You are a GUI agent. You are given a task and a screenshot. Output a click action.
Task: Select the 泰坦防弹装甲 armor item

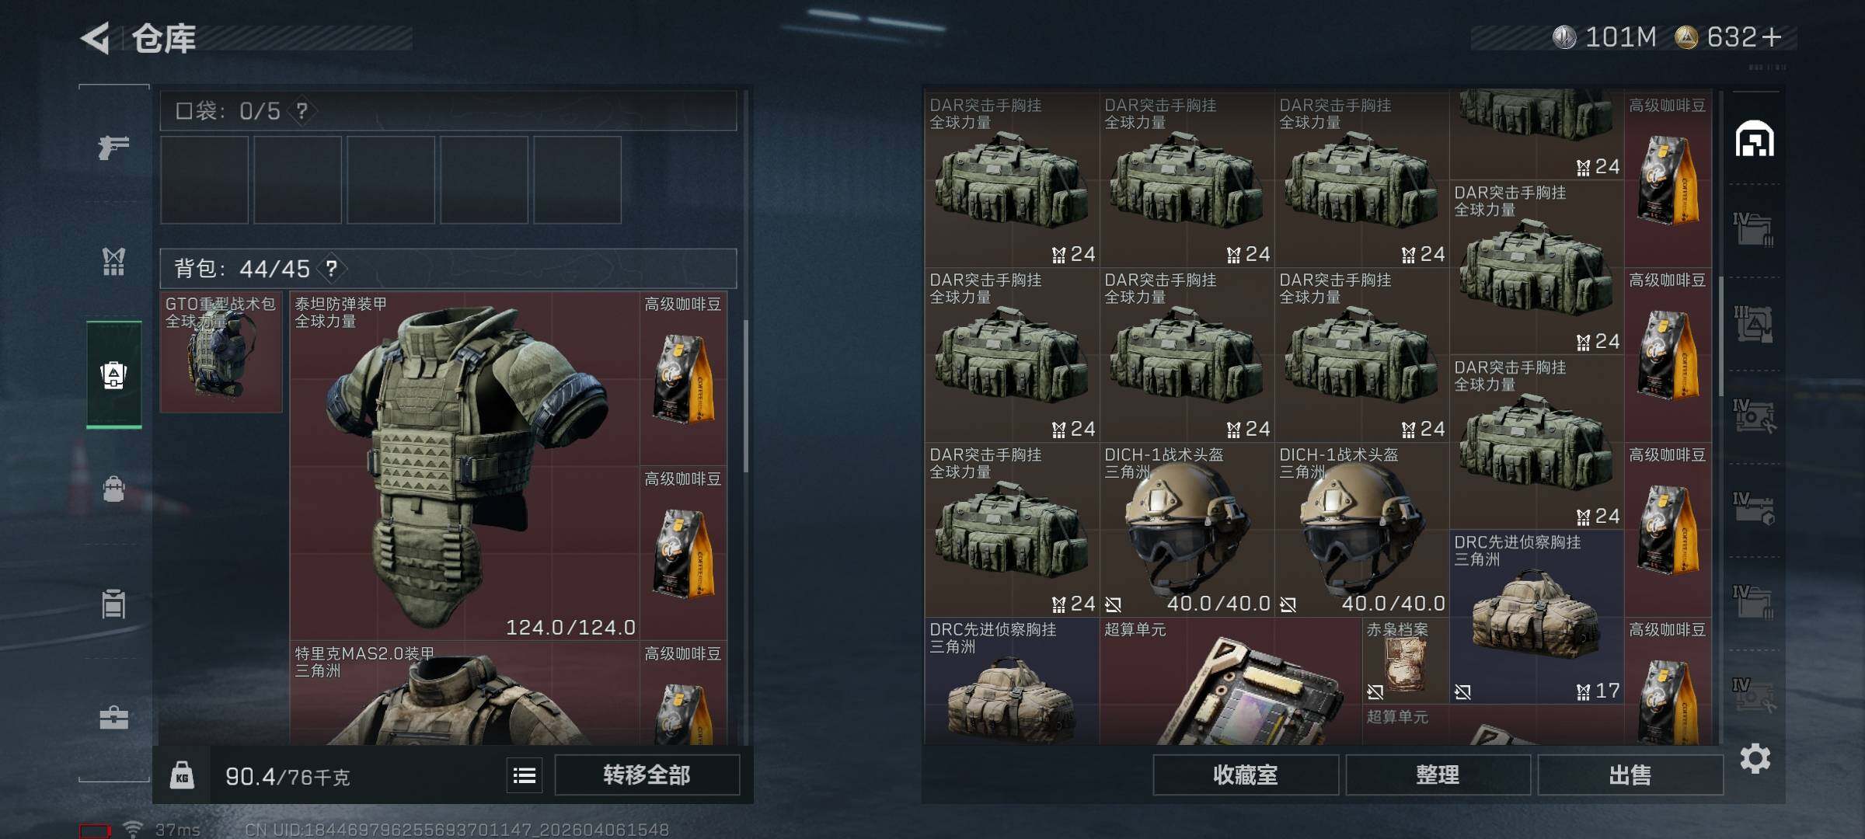tap(465, 466)
